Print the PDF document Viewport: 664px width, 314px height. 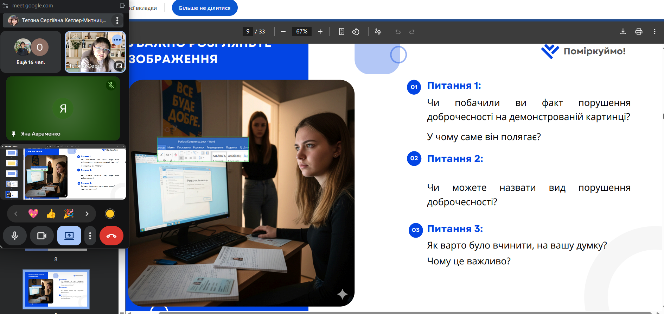(x=639, y=32)
